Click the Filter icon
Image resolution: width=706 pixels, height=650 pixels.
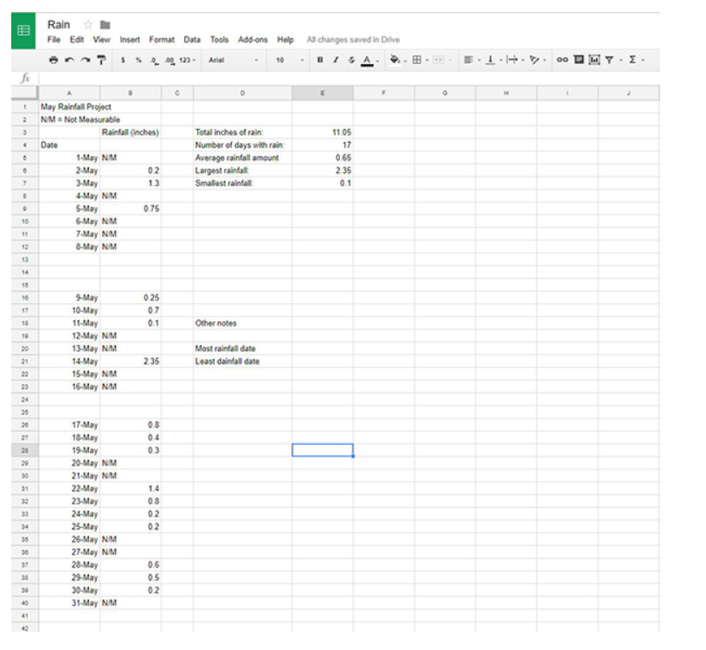pyautogui.click(x=609, y=60)
